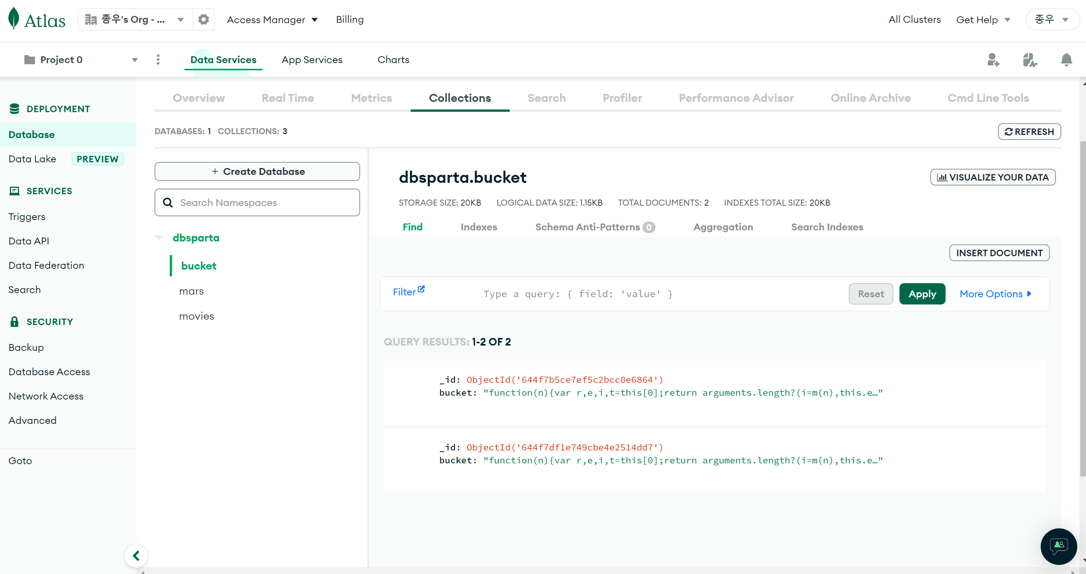This screenshot has width=1086, height=574.
Task: Click the search magnifier in Search Namespaces
Action: (x=168, y=203)
